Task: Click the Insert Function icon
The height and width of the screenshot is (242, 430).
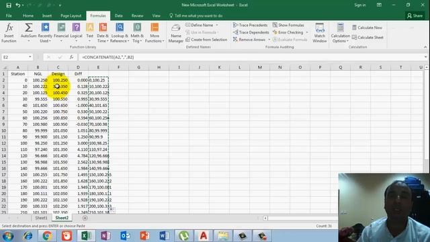Action: (x=9, y=28)
